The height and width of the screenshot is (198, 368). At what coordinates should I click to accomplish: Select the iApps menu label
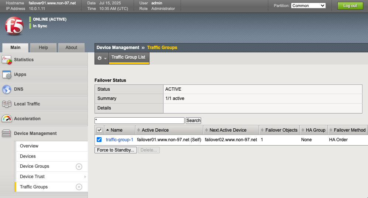20,74
